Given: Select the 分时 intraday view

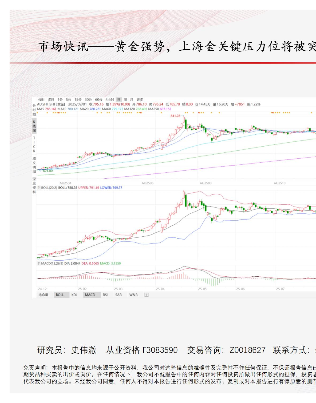Looking at the screenshot, I should point(41,100).
